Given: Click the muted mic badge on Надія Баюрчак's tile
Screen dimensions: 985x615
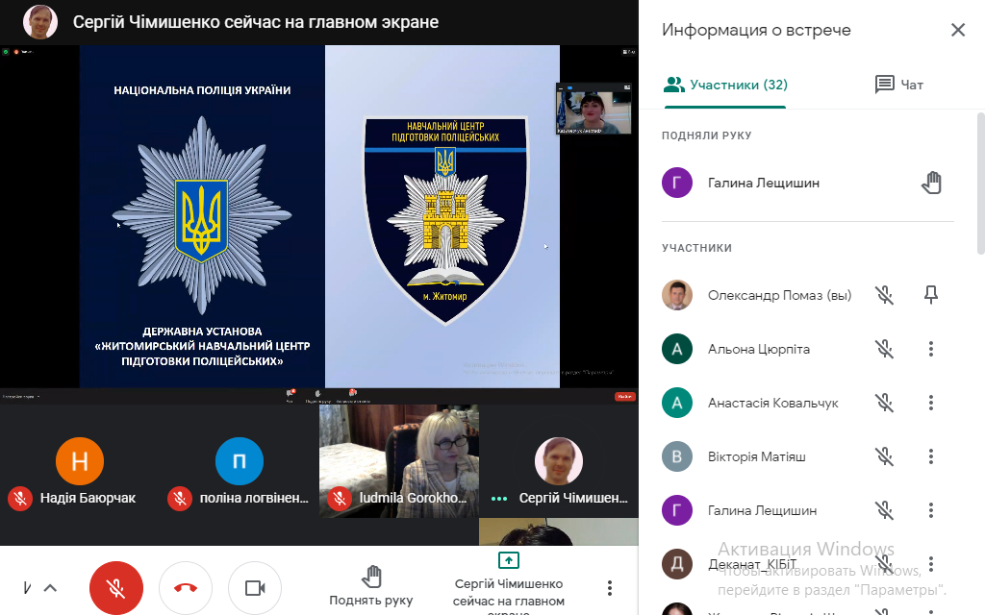Looking at the screenshot, I should coord(20,499).
